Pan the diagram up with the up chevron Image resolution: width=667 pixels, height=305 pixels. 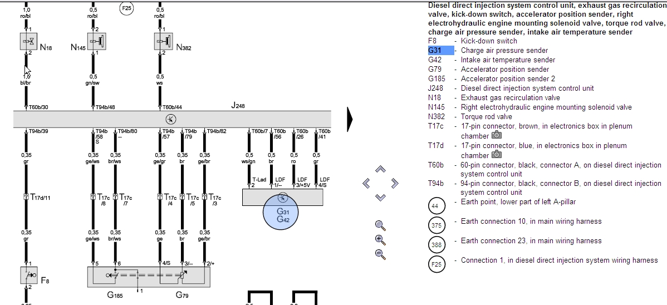[x=380, y=169]
